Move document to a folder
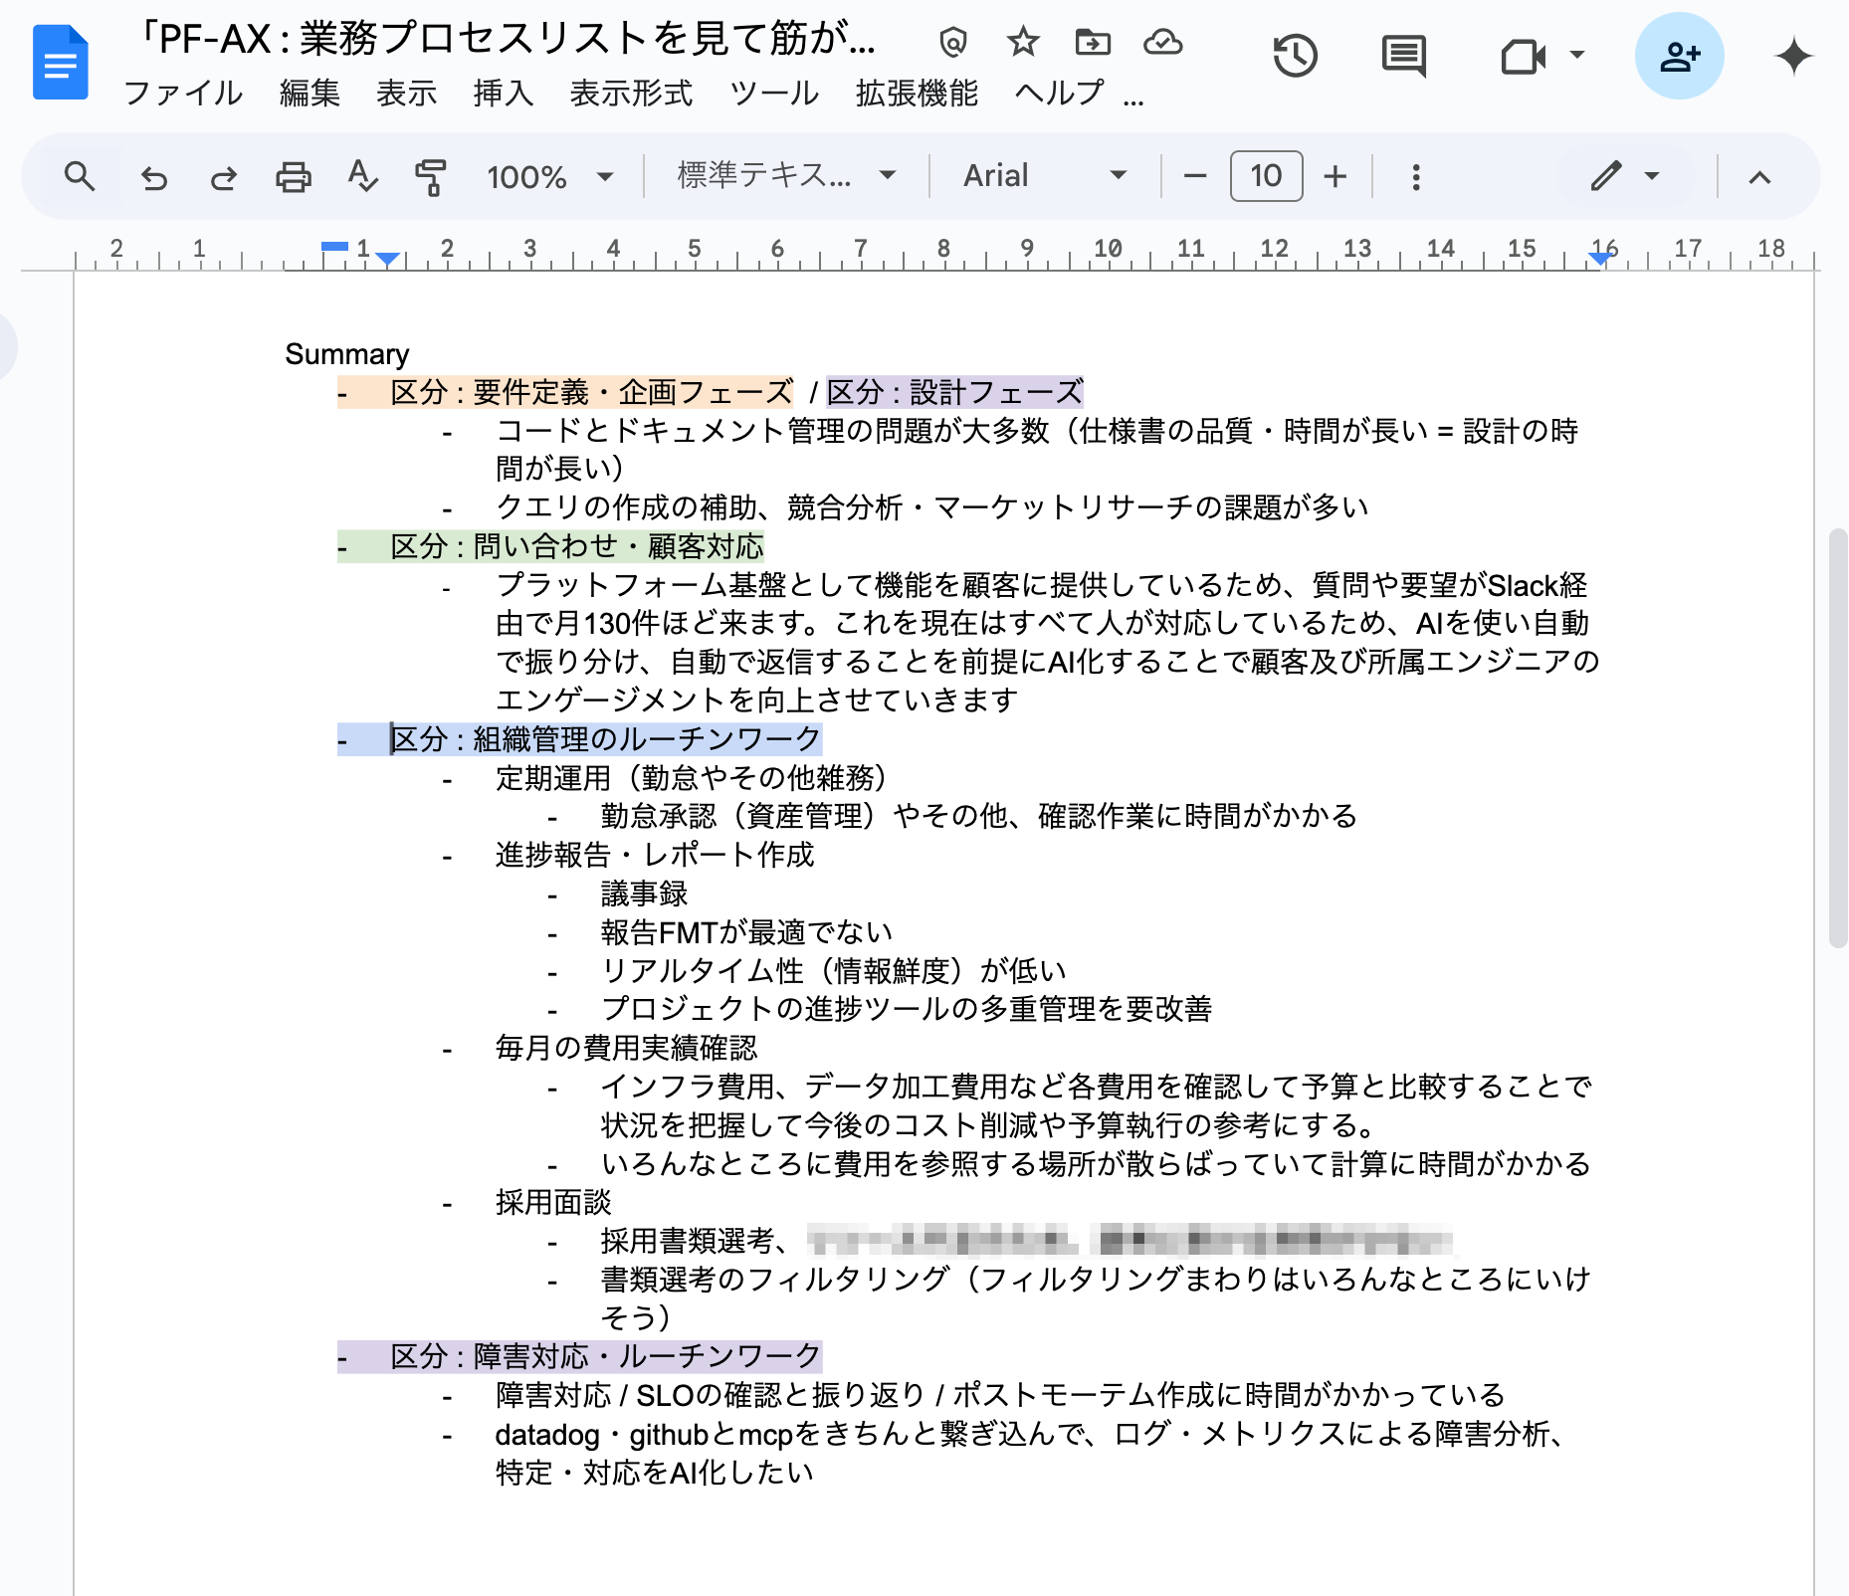 [x=1093, y=43]
